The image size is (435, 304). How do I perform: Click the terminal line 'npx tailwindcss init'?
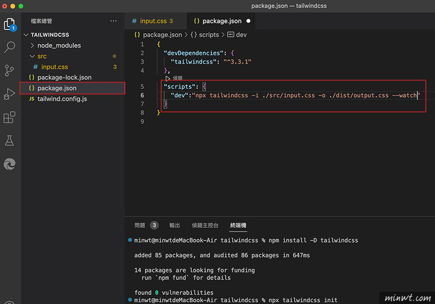pos(303,300)
